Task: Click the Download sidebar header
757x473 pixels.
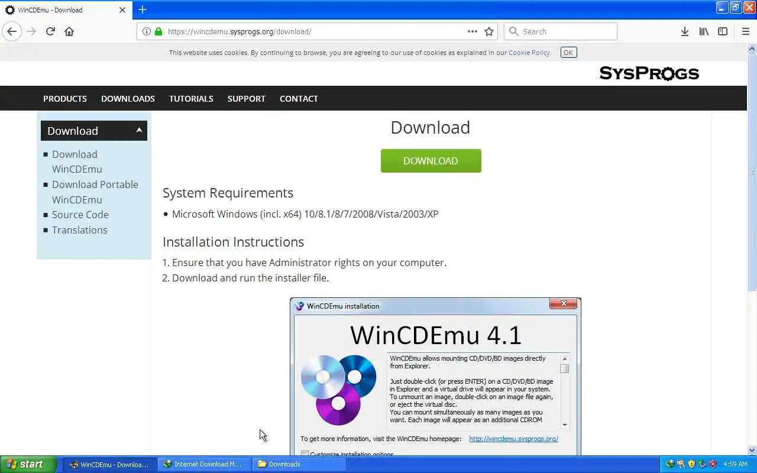Action: 94,131
